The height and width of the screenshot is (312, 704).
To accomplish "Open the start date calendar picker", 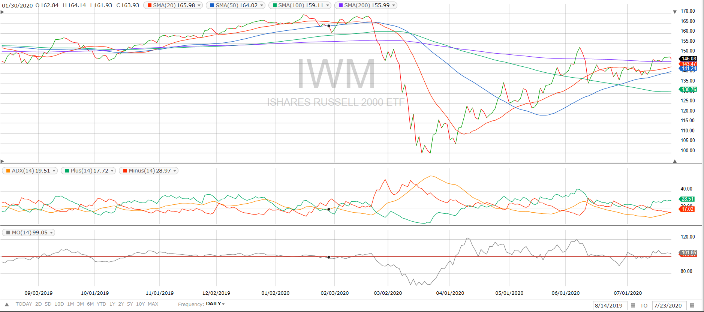I will (633, 306).
